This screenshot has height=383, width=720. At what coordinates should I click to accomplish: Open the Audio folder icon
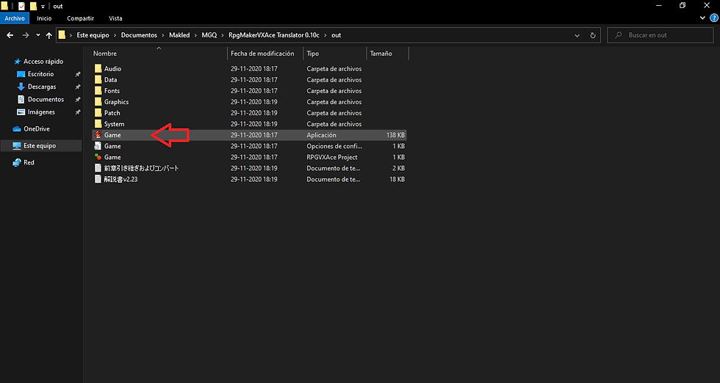click(98, 68)
